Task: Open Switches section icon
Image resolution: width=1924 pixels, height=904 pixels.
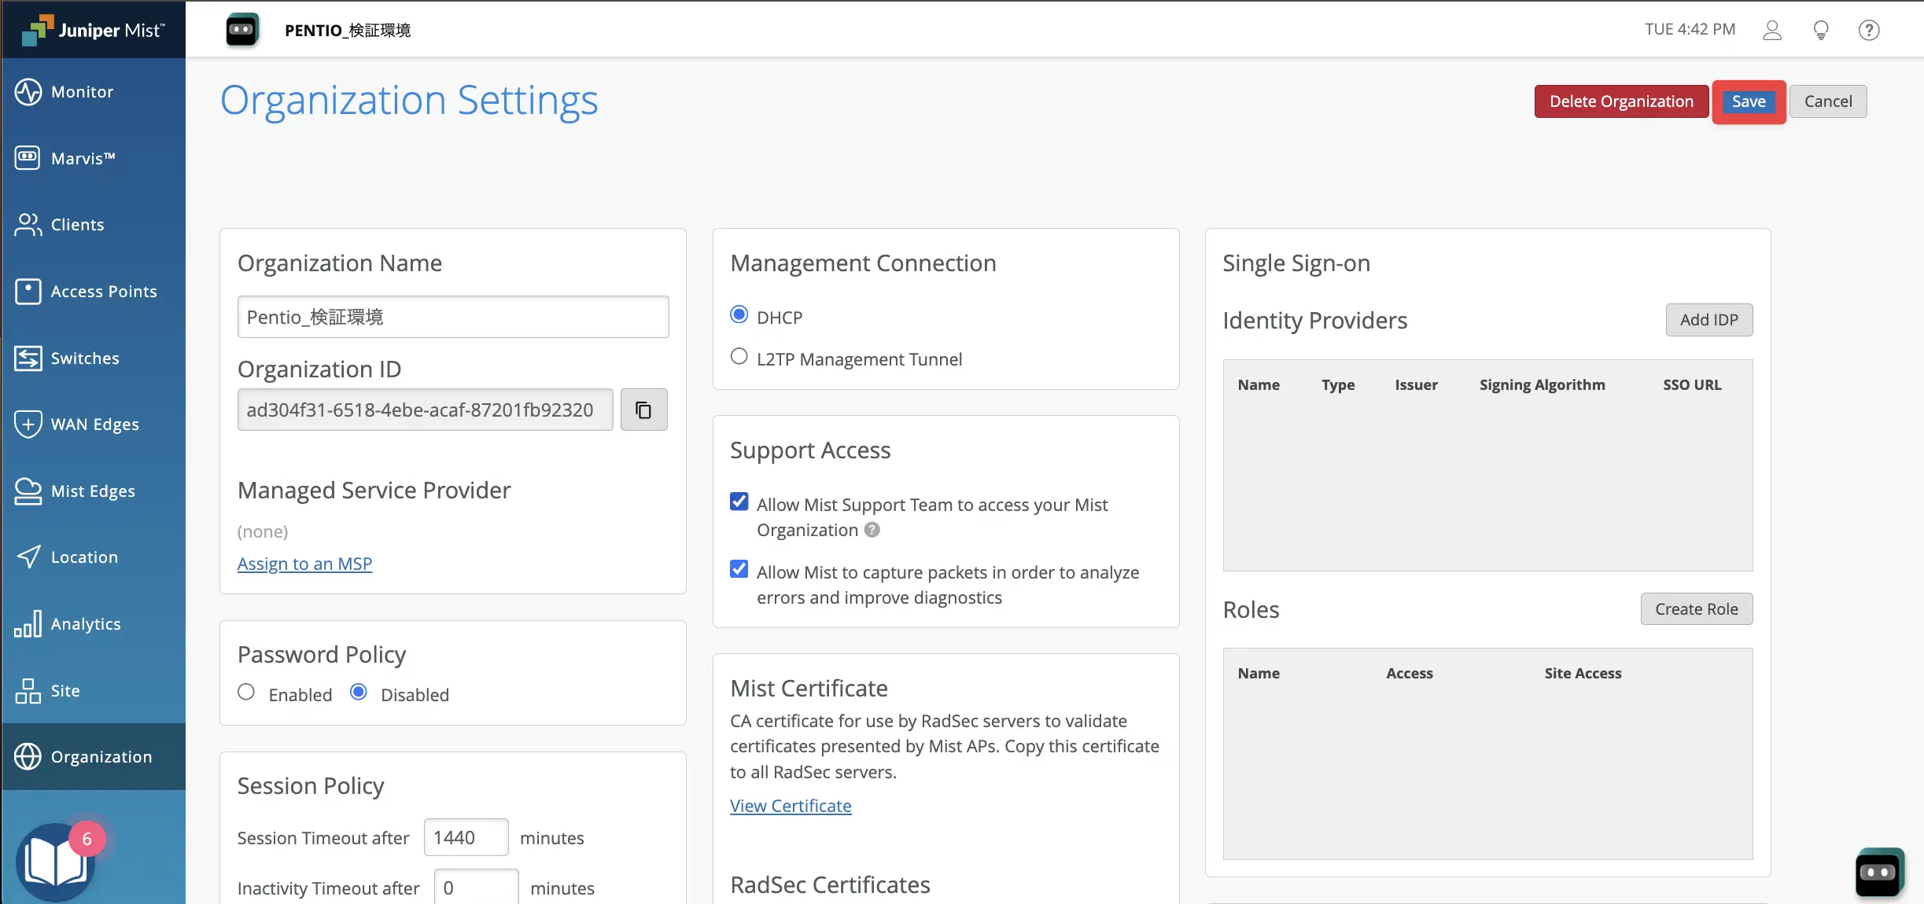Action: pos(28,358)
